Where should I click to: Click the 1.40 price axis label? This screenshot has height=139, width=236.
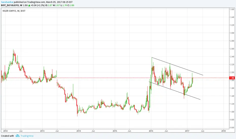coord(232,96)
